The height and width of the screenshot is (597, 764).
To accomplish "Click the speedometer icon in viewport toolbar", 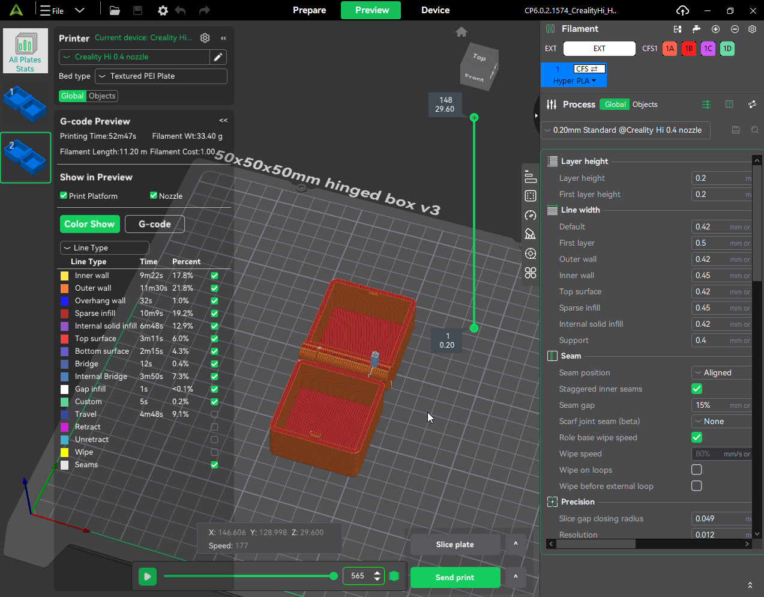I will pos(531,215).
